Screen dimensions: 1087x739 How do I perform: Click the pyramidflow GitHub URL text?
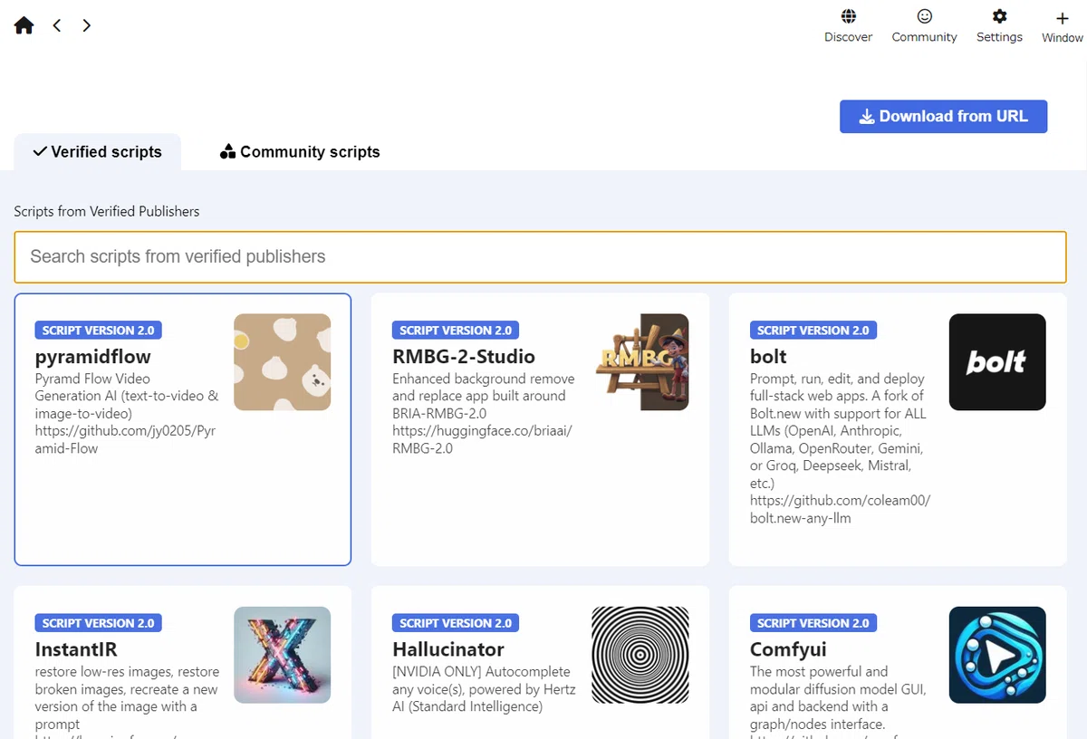pos(125,439)
